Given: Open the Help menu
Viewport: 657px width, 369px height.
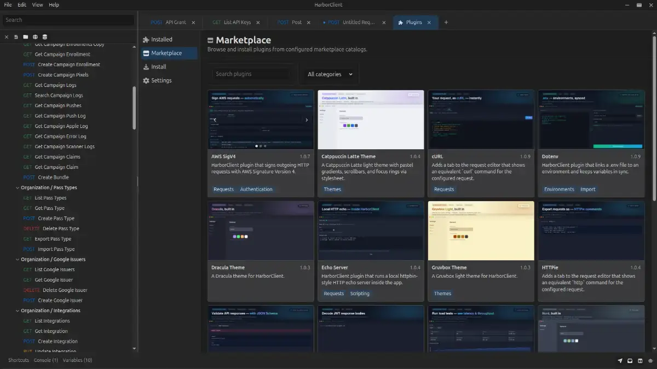Looking at the screenshot, I should 54,4.
